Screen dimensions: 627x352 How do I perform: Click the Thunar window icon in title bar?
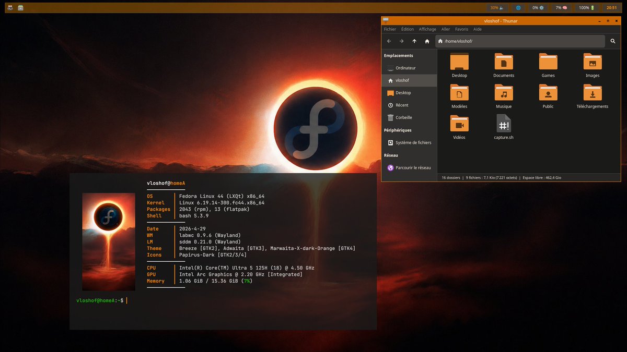click(x=386, y=20)
